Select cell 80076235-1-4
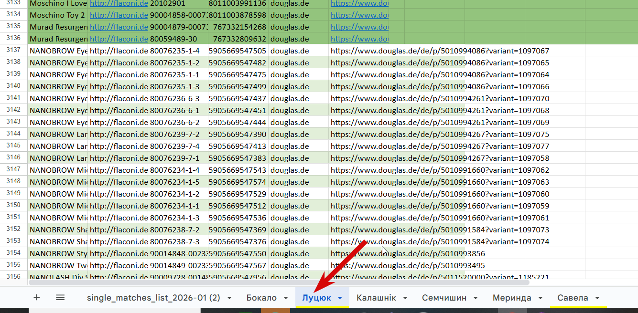The image size is (638, 313). point(178,51)
